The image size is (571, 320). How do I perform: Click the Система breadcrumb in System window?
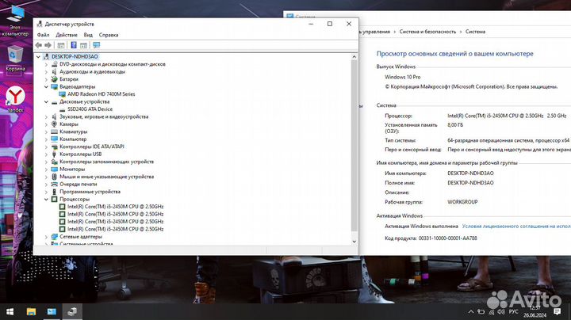(475, 32)
